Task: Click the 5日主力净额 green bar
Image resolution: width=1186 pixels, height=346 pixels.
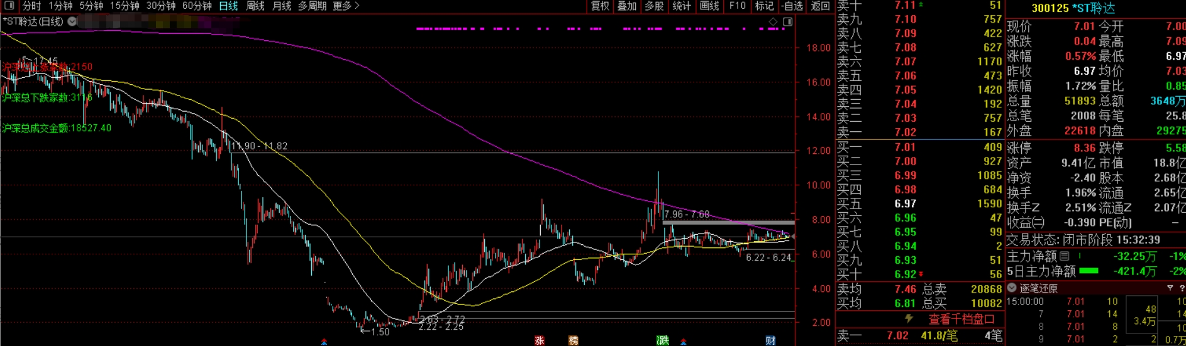Action: [x=1089, y=271]
